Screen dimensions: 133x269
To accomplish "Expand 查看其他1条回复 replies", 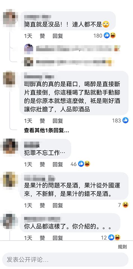I will point(47,131).
